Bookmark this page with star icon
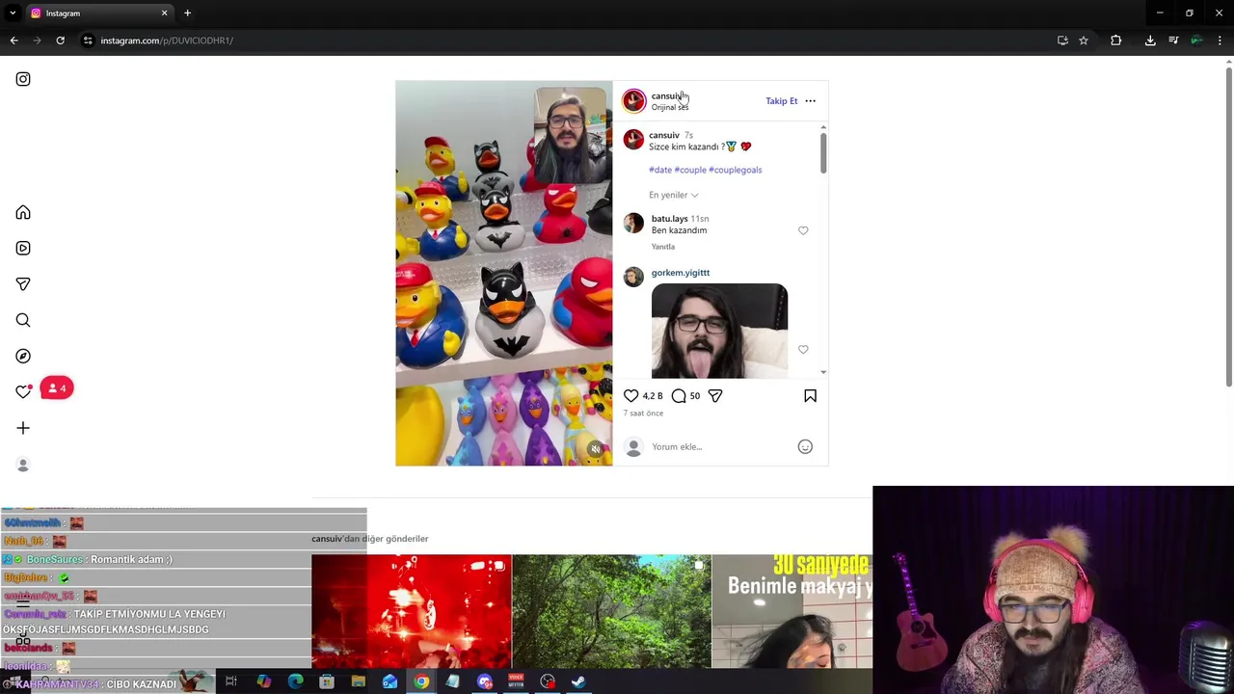1234x694 pixels. (1084, 40)
